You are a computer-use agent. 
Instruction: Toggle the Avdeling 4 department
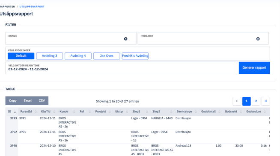78,56
